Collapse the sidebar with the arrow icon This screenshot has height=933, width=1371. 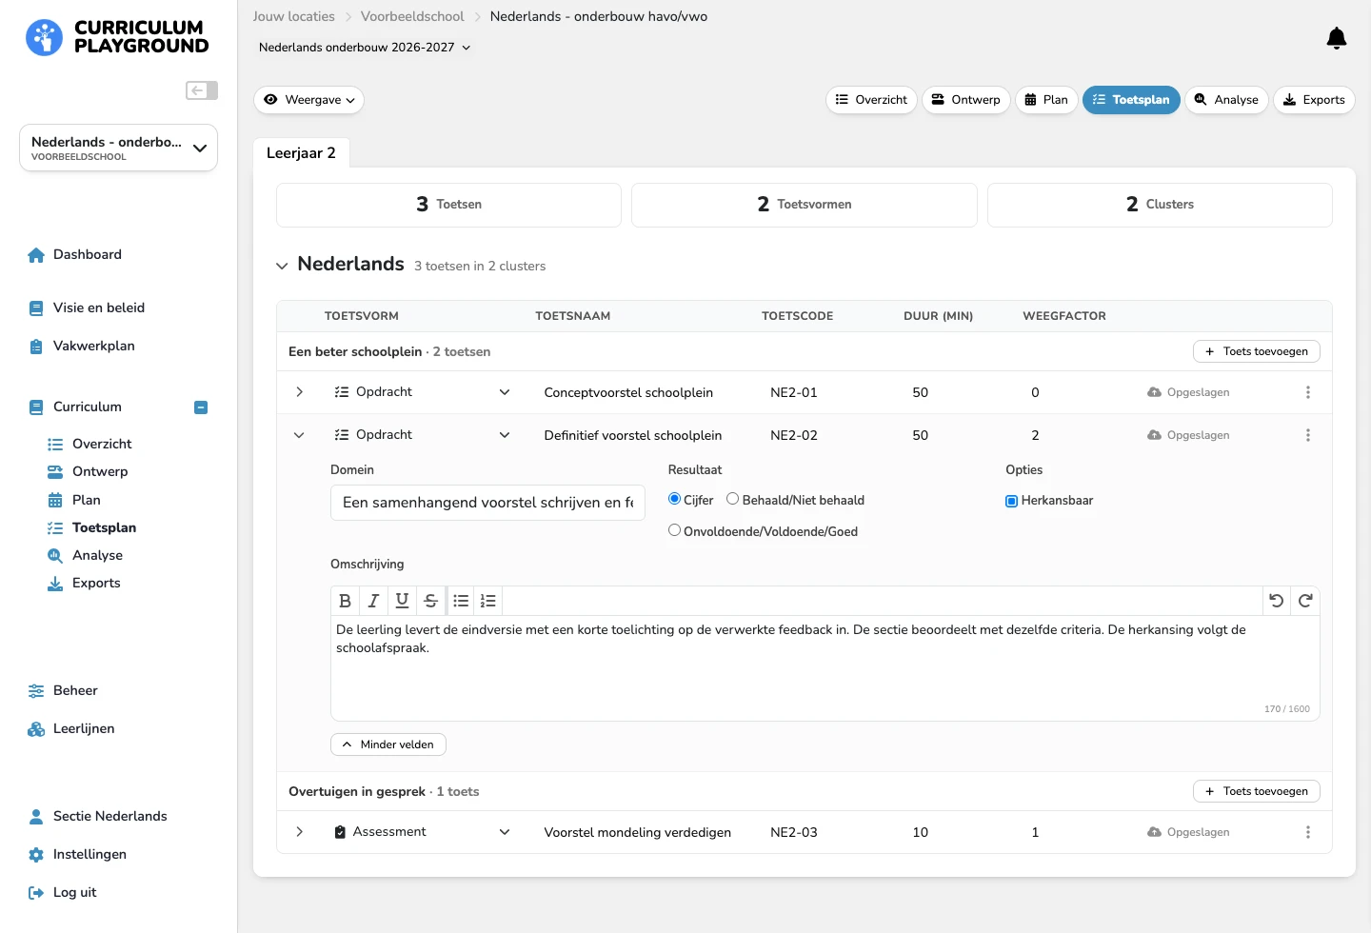click(202, 90)
